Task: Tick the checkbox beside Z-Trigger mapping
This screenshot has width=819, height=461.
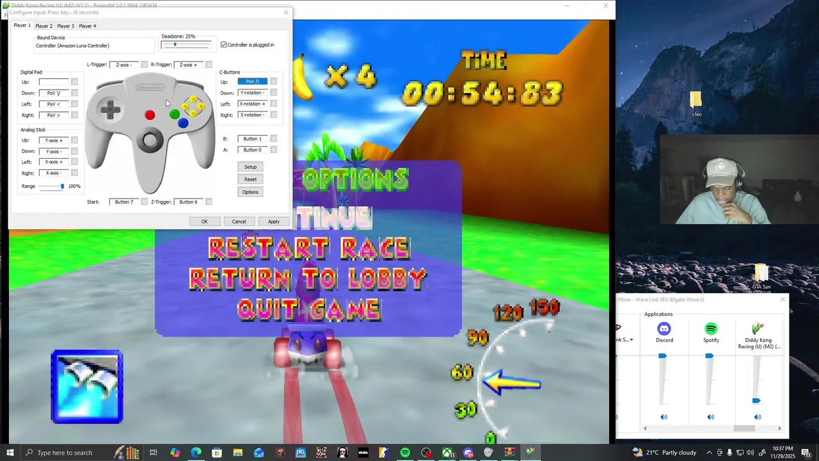Action: [x=209, y=202]
